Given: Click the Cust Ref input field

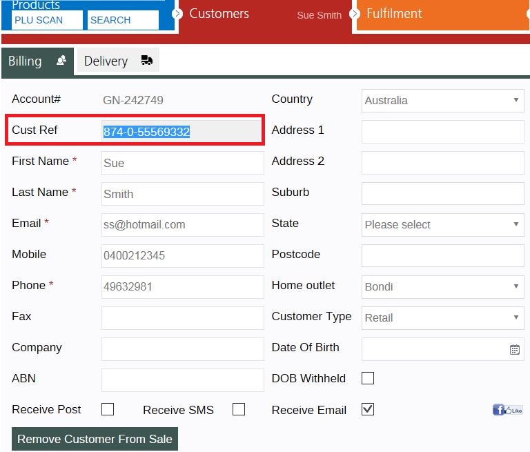Looking at the screenshot, I should coord(182,131).
